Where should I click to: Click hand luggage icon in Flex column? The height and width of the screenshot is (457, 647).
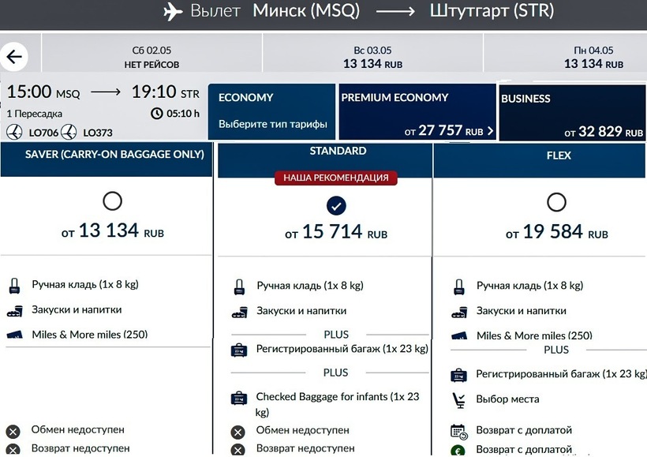459,287
